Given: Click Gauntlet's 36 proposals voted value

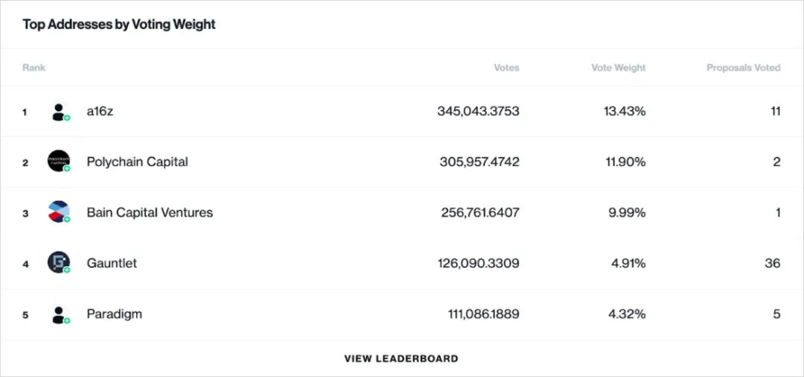Looking at the screenshot, I should pos(772,263).
